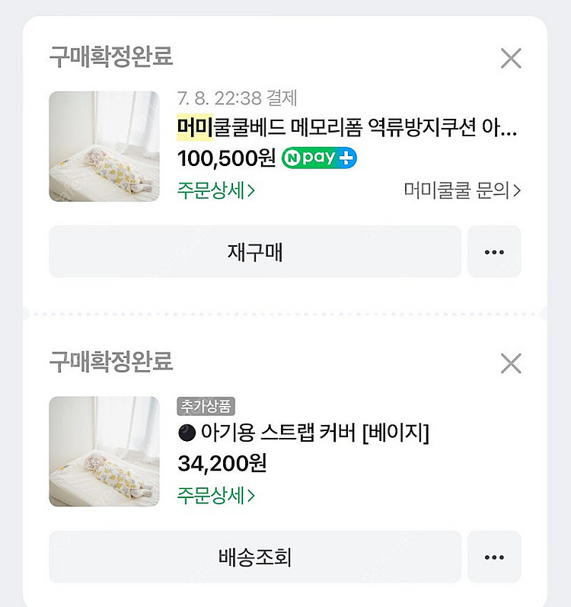Click the Npay plus badge
The height and width of the screenshot is (607, 571).
(319, 158)
